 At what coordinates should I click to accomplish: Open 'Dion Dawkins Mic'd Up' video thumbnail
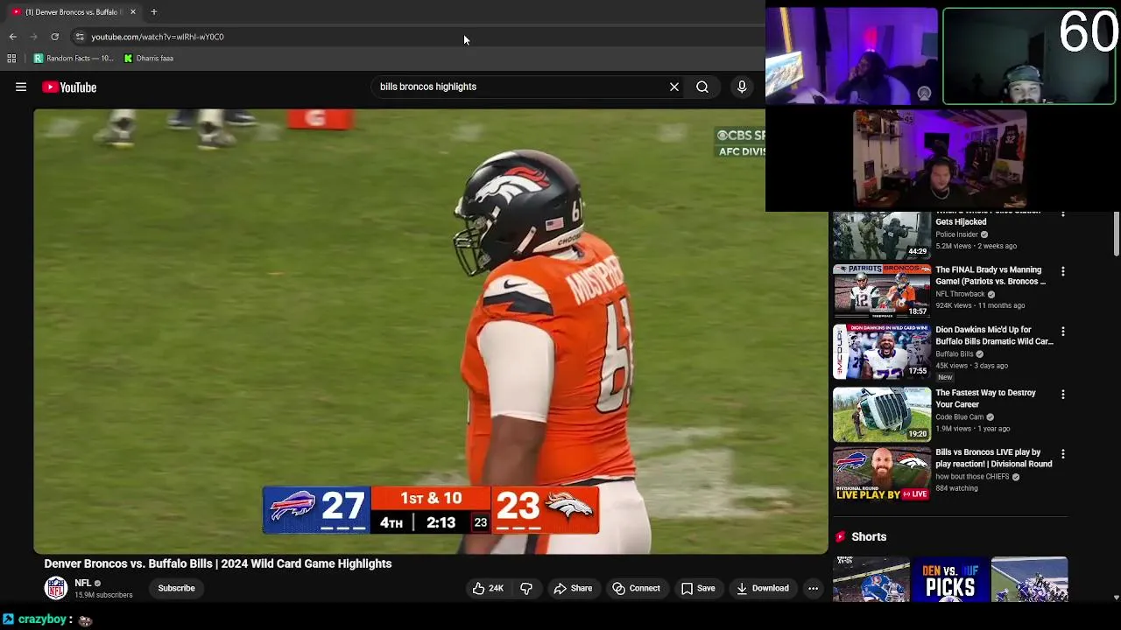tap(882, 352)
